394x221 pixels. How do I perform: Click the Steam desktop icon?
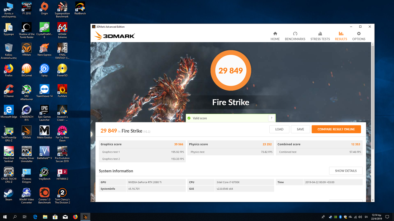click(9, 194)
